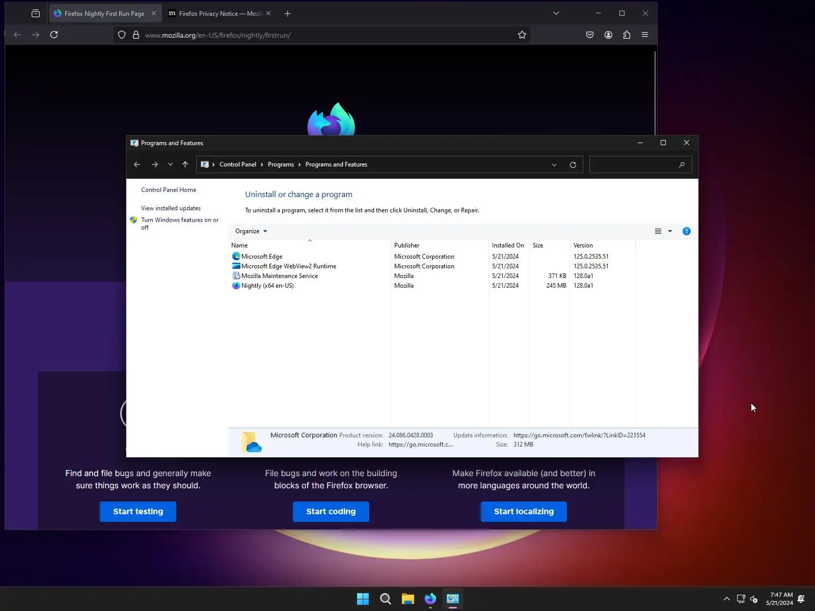Open File Explorer from the taskbar
This screenshot has height=611, width=815.
(408, 599)
